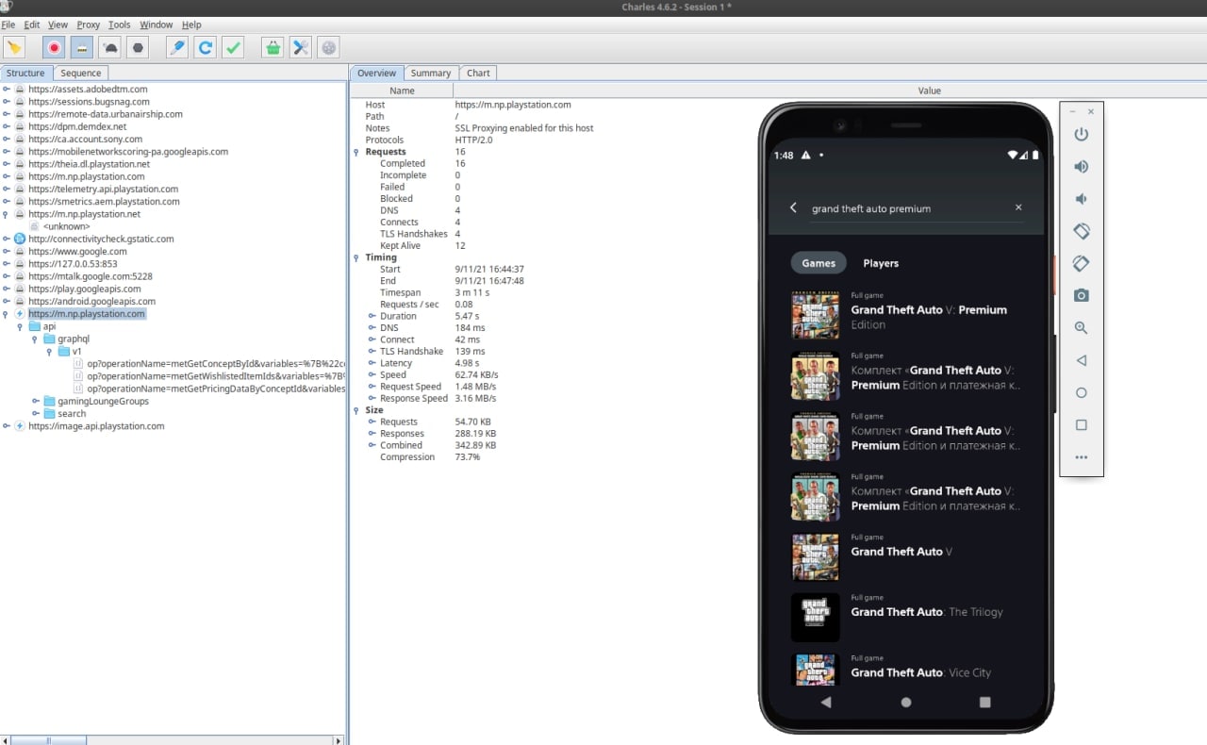Screen dimensions: 1207x745
Task: Toggle throttling with the turtle icon
Action: pos(110,47)
